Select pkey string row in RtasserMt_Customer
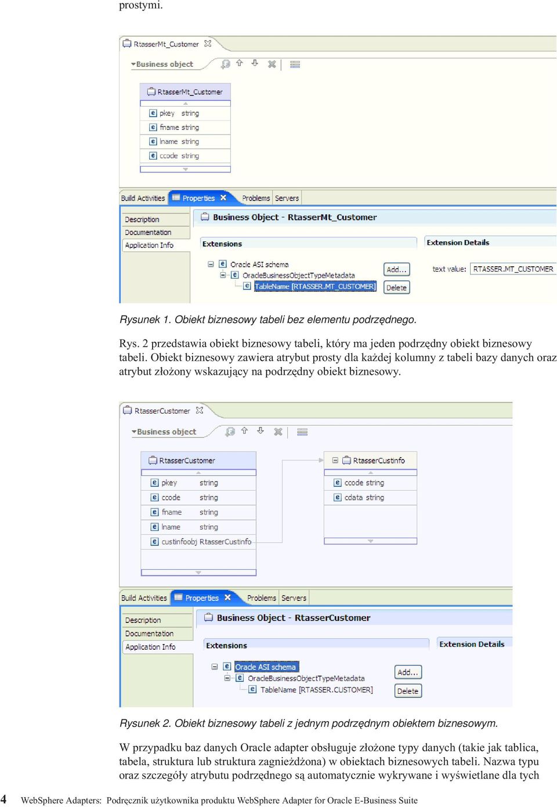This screenshot has width=557, height=807. [186, 113]
